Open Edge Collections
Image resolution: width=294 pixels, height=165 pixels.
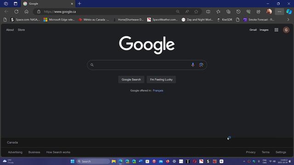[228, 11]
